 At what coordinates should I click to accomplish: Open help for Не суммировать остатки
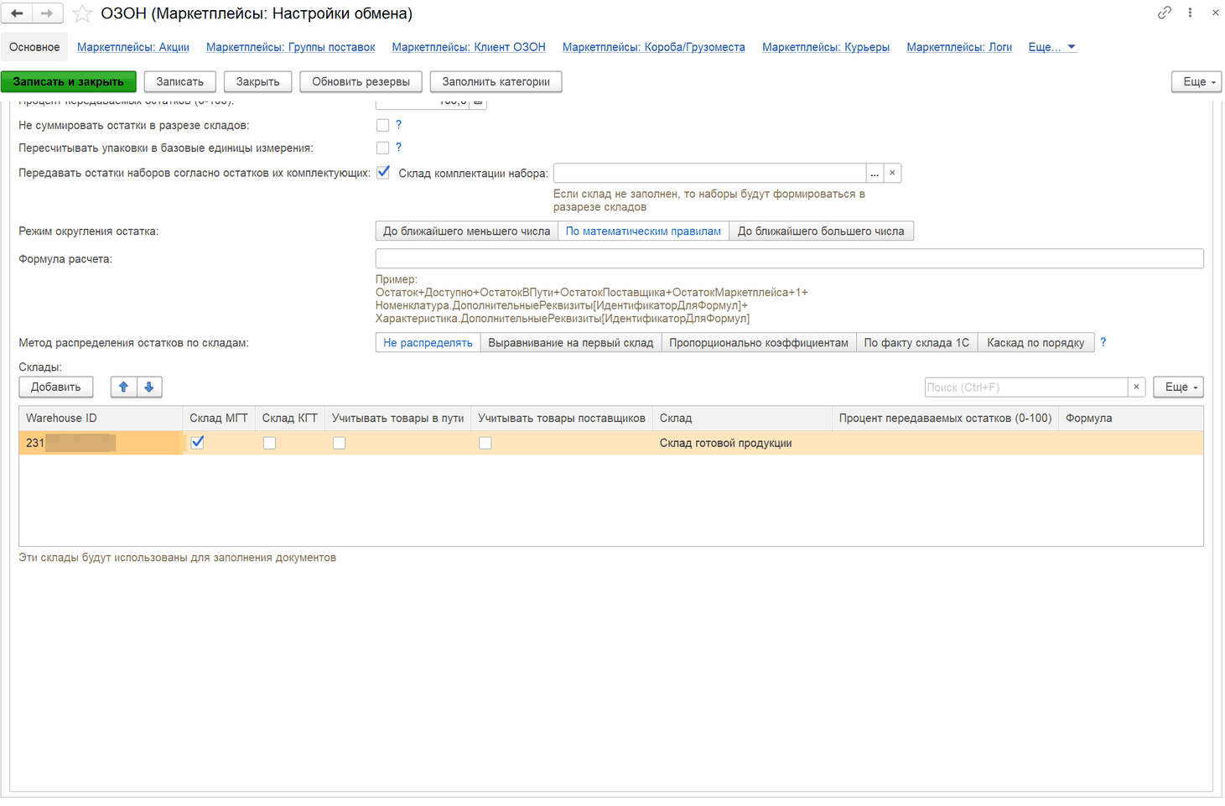pyautogui.click(x=398, y=125)
